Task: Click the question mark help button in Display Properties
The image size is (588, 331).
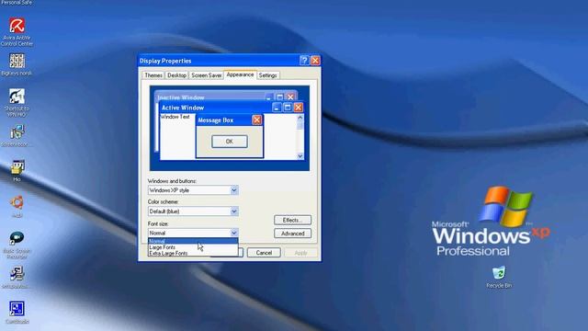Action: (x=304, y=61)
